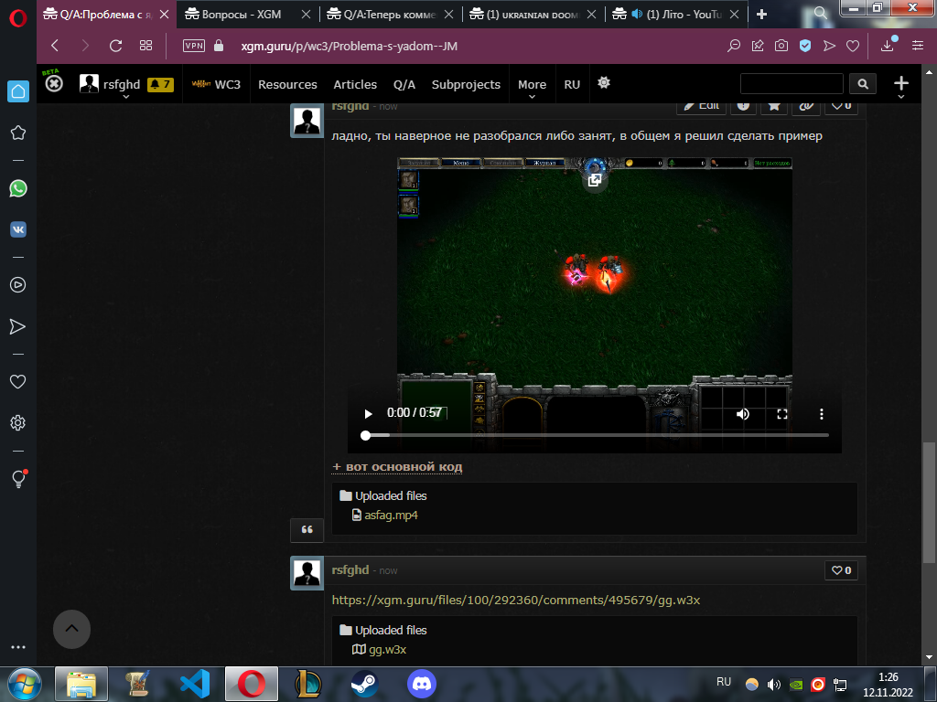937x702 pixels.
Task: Open video in picture-in-picture popout
Action: point(595,180)
